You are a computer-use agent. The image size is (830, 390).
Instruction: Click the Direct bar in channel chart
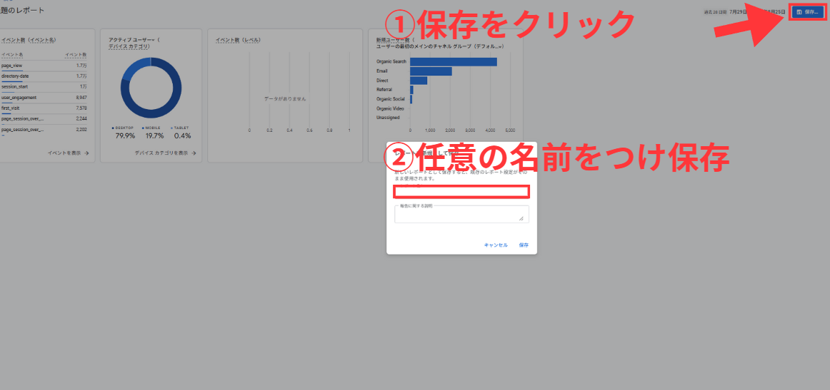click(x=419, y=81)
